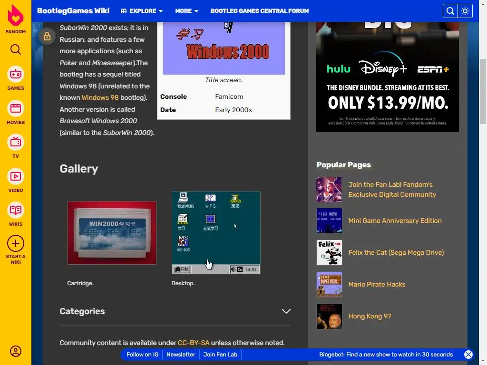Open the Windows 2000 title screen image
Viewport: 487px width, 365px height.
(x=224, y=48)
